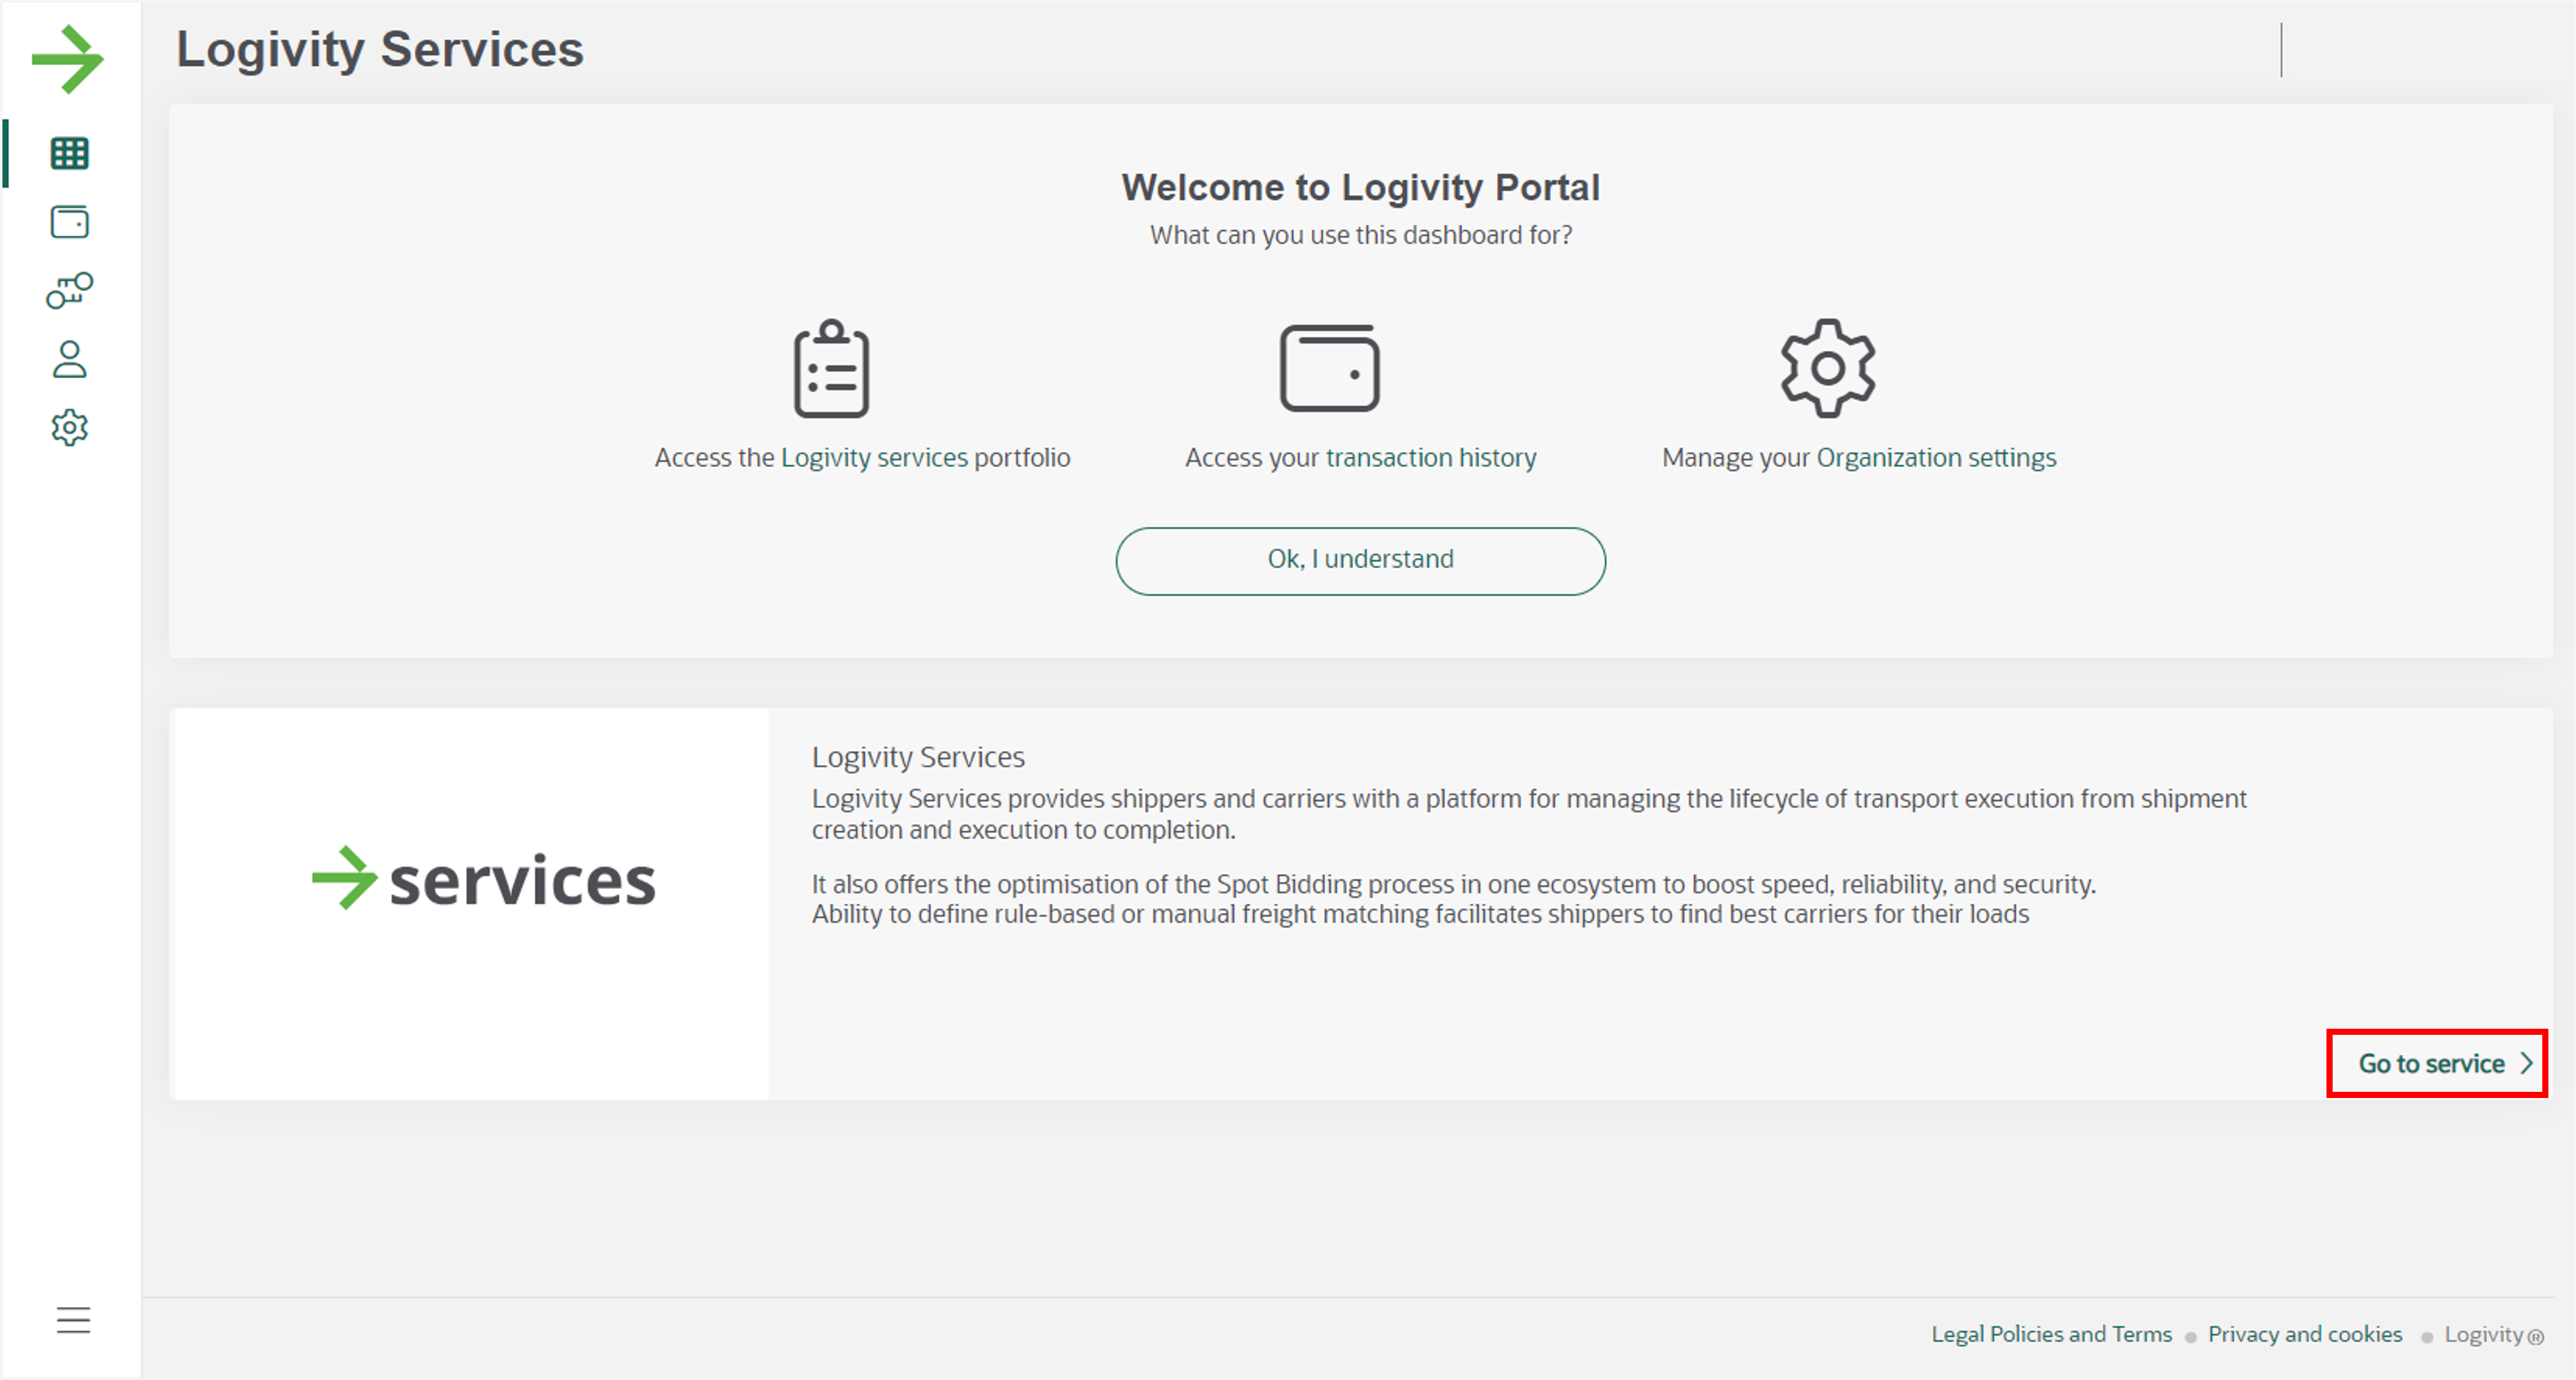Expand the sidebar with hamburger menu
Screen dimensions: 2576x1380
tap(73, 1320)
